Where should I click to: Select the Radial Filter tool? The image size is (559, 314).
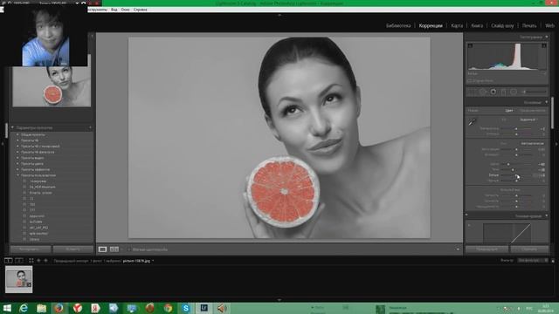(514, 92)
